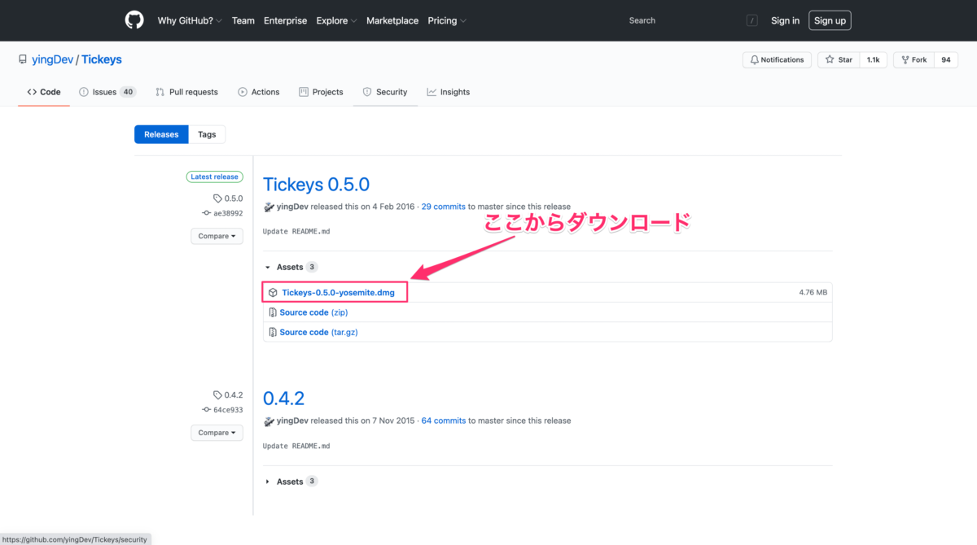This screenshot has height=545, width=977.
Task: Open the Insights tab
Action: click(448, 92)
